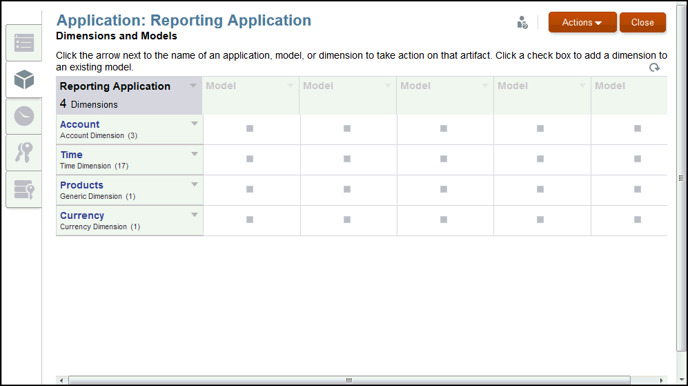This screenshot has height=386, width=688.
Task: Expand the Reporting Application header arrow
Action: (193, 86)
